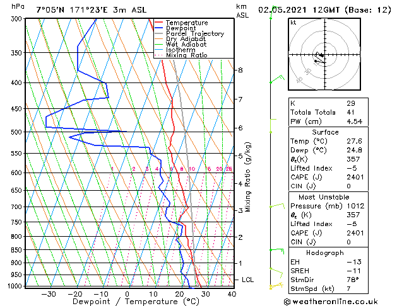The width and height of the screenshot is (397, 306).
Task: Click the '−10' temperature axis label
Action: (101, 294)
